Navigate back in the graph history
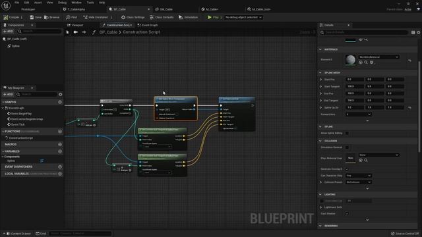Image resolution: width=422 pixels, height=237 pixels. coord(76,32)
